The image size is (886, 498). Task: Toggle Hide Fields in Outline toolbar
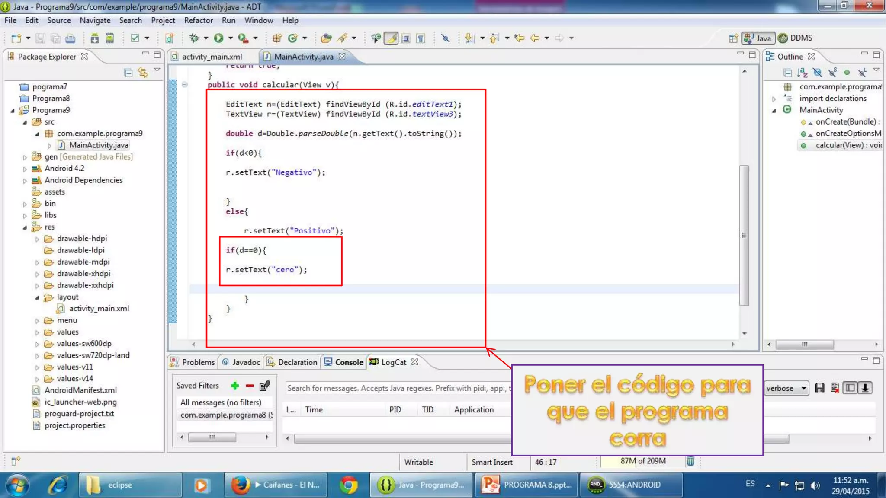[817, 72]
